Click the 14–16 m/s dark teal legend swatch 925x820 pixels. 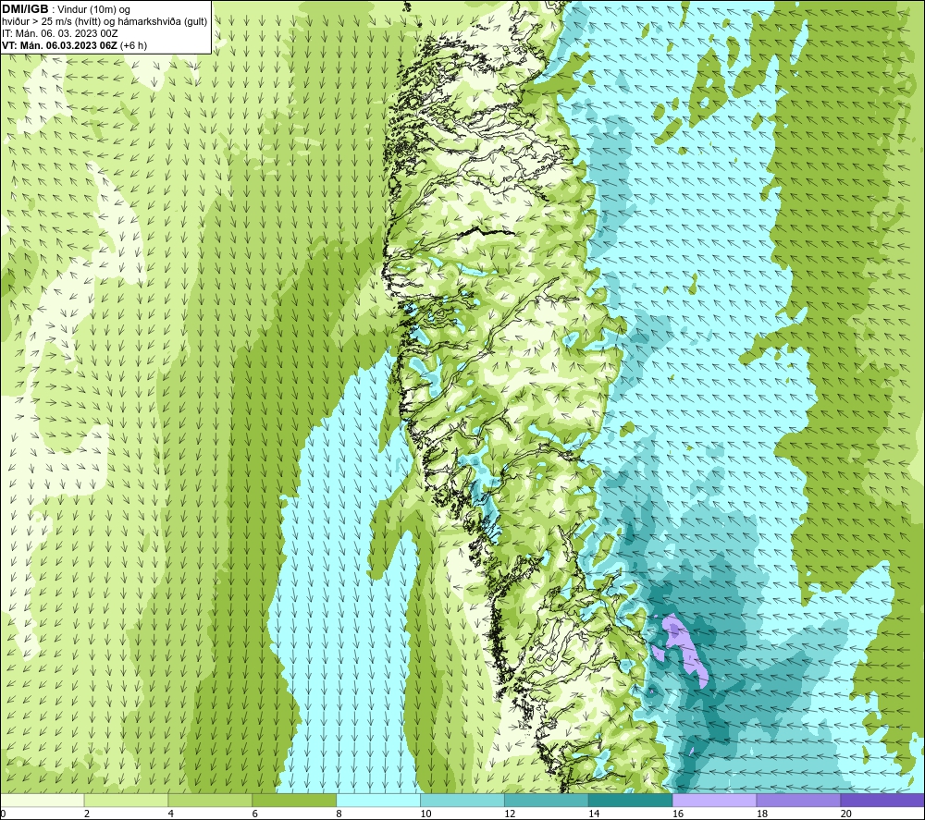631,800
